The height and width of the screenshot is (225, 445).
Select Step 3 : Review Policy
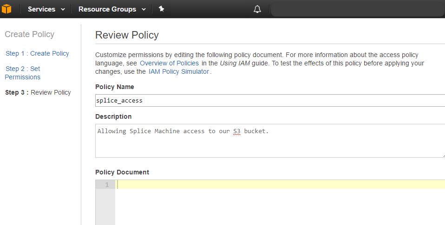38,92
